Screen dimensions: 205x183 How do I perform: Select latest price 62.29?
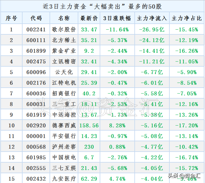(x=89, y=179)
